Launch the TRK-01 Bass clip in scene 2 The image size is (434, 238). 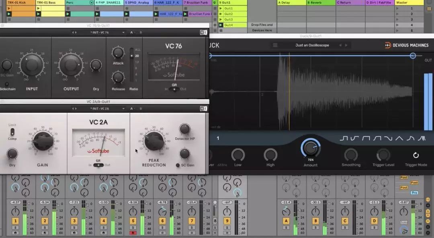click(38, 14)
